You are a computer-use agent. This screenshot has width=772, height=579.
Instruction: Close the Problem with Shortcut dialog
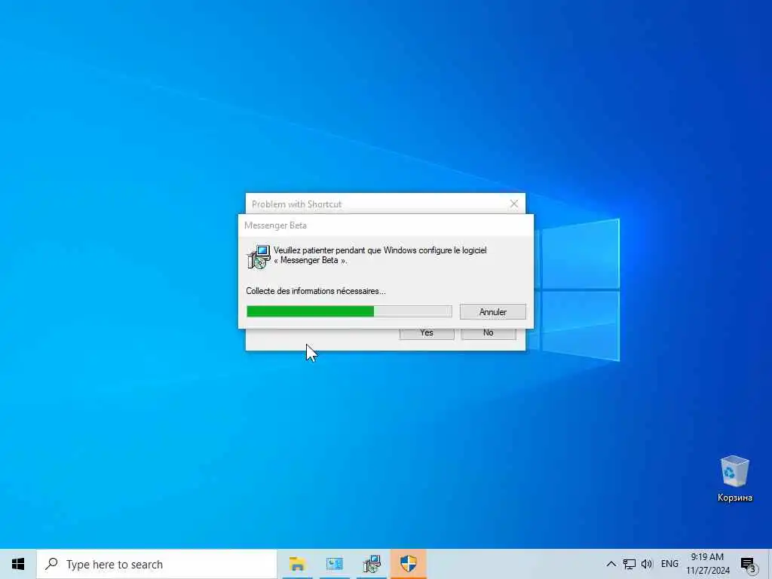tap(514, 204)
